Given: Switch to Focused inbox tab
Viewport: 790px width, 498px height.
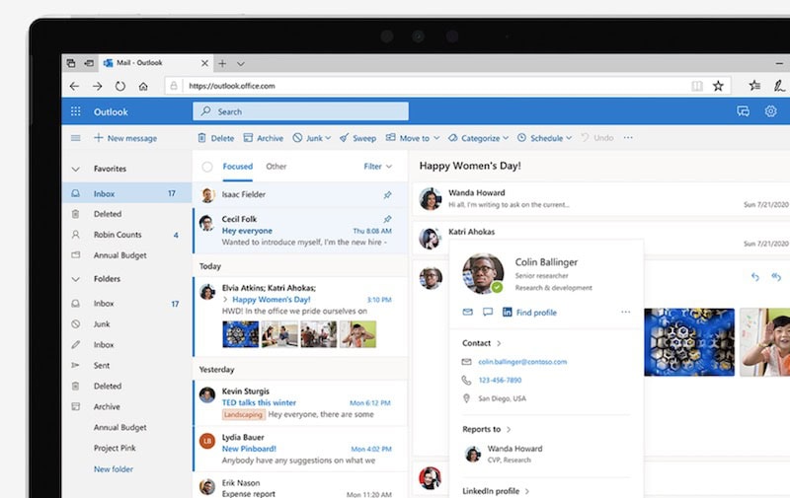Looking at the screenshot, I should point(238,167).
